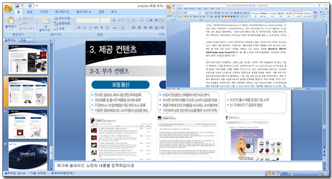
Task: Click the round Office button
Action: tap(8, 8)
